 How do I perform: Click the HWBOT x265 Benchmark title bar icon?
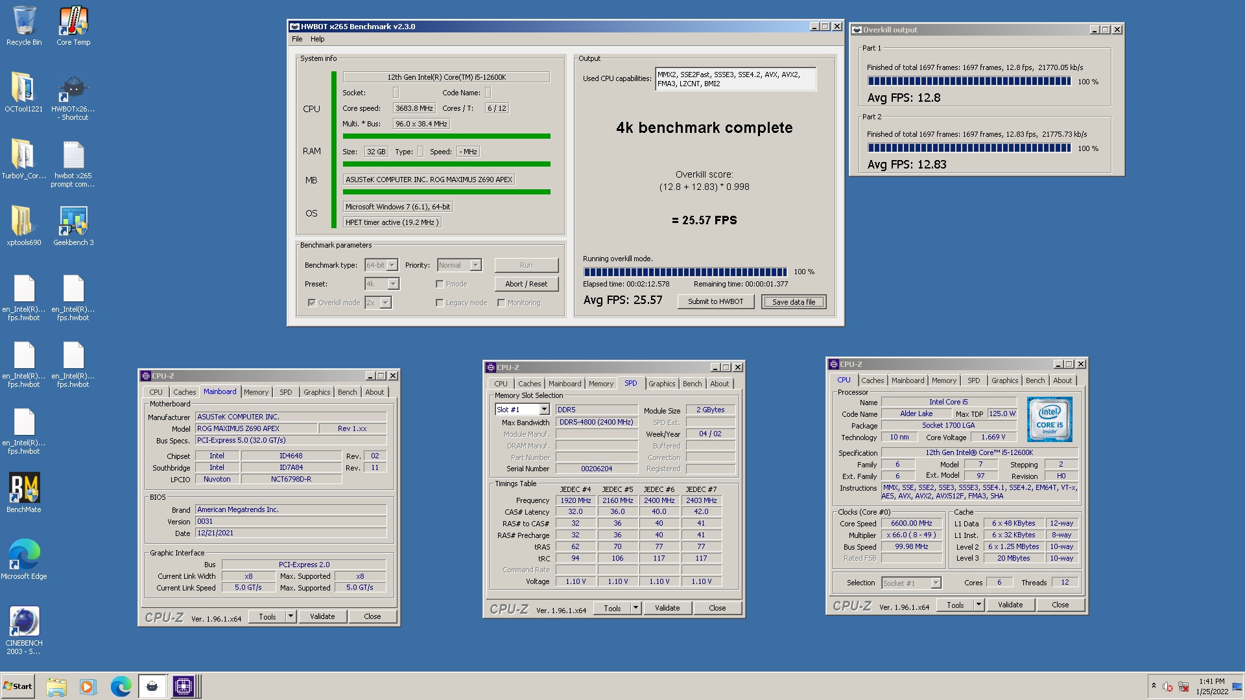[294, 27]
